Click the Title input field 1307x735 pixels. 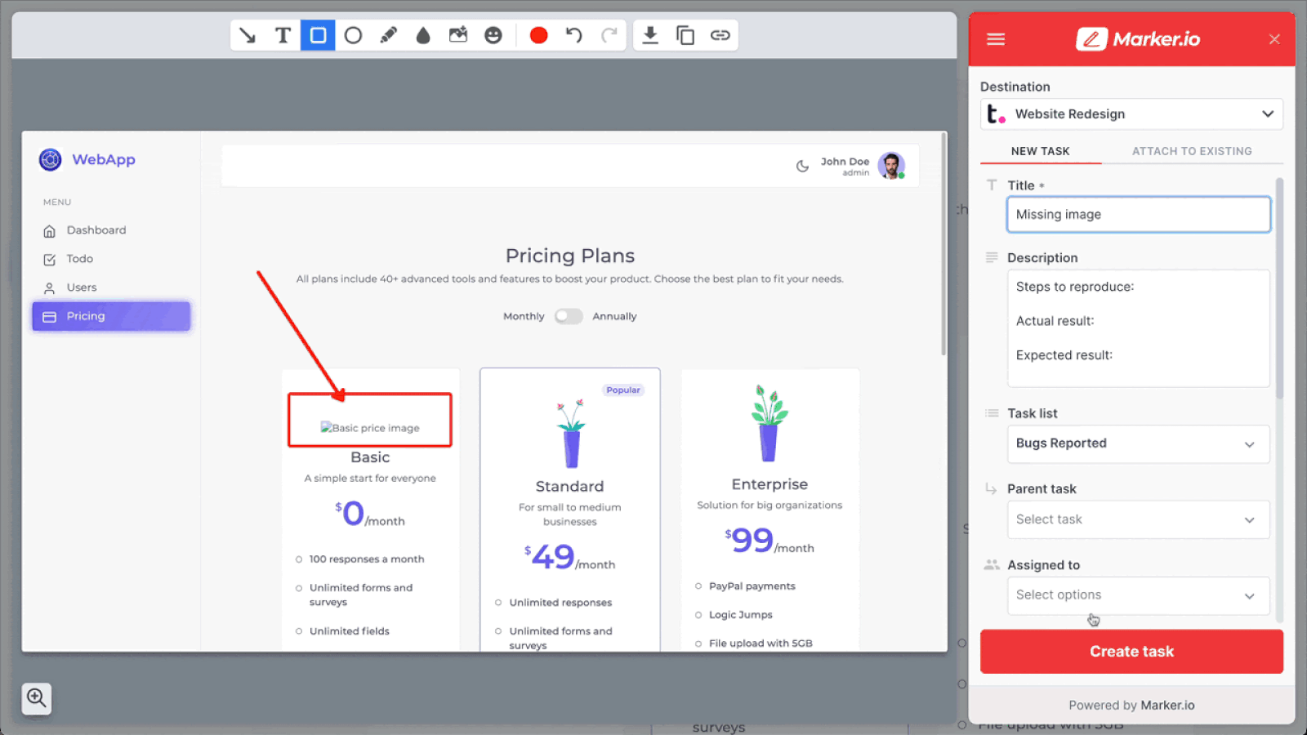pyautogui.click(x=1138, y=215)
